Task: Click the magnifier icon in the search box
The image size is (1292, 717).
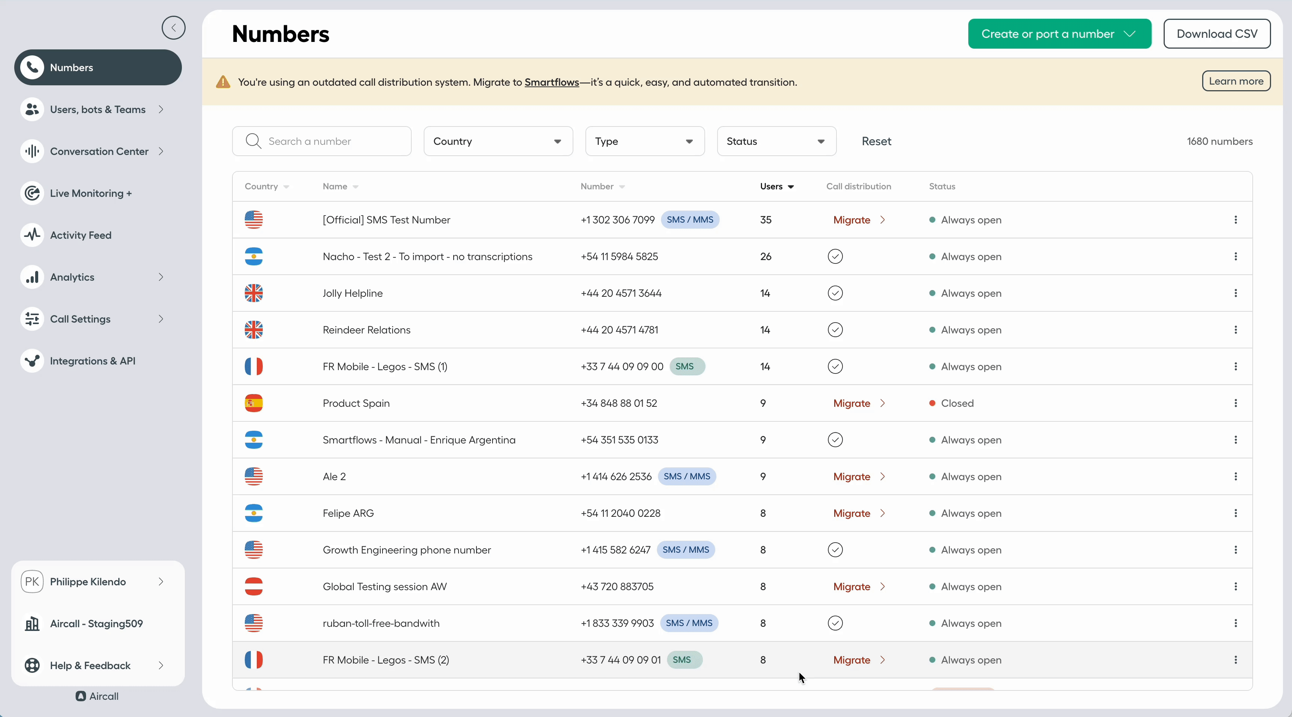Action: (254, 141)
